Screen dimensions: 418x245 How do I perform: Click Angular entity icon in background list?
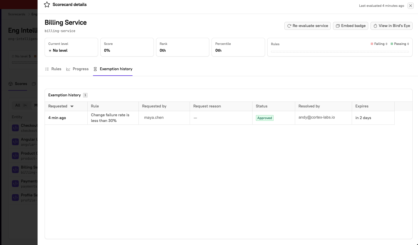click(x=15, y=142)
